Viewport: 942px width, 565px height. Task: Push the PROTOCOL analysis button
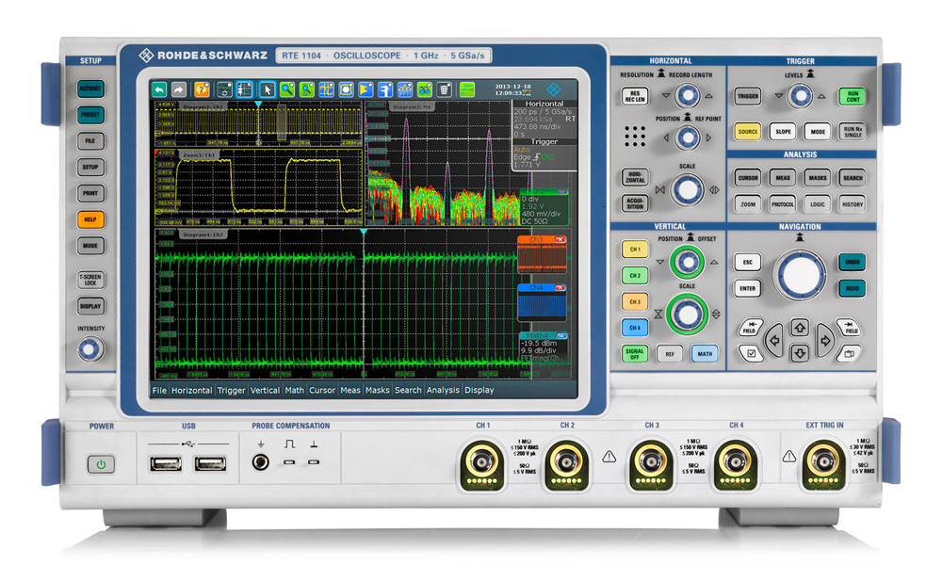pos(783,204)
